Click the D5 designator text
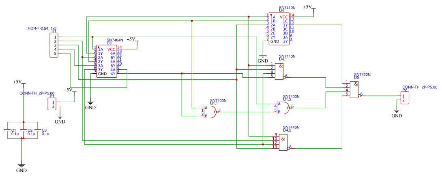 point(356,77)
